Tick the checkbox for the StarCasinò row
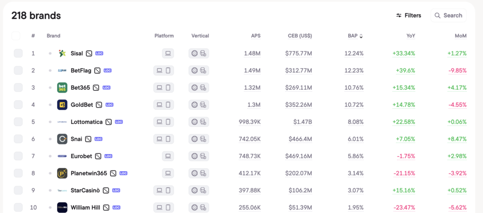Viewport: 483px width, 213px height. [18, 190]
